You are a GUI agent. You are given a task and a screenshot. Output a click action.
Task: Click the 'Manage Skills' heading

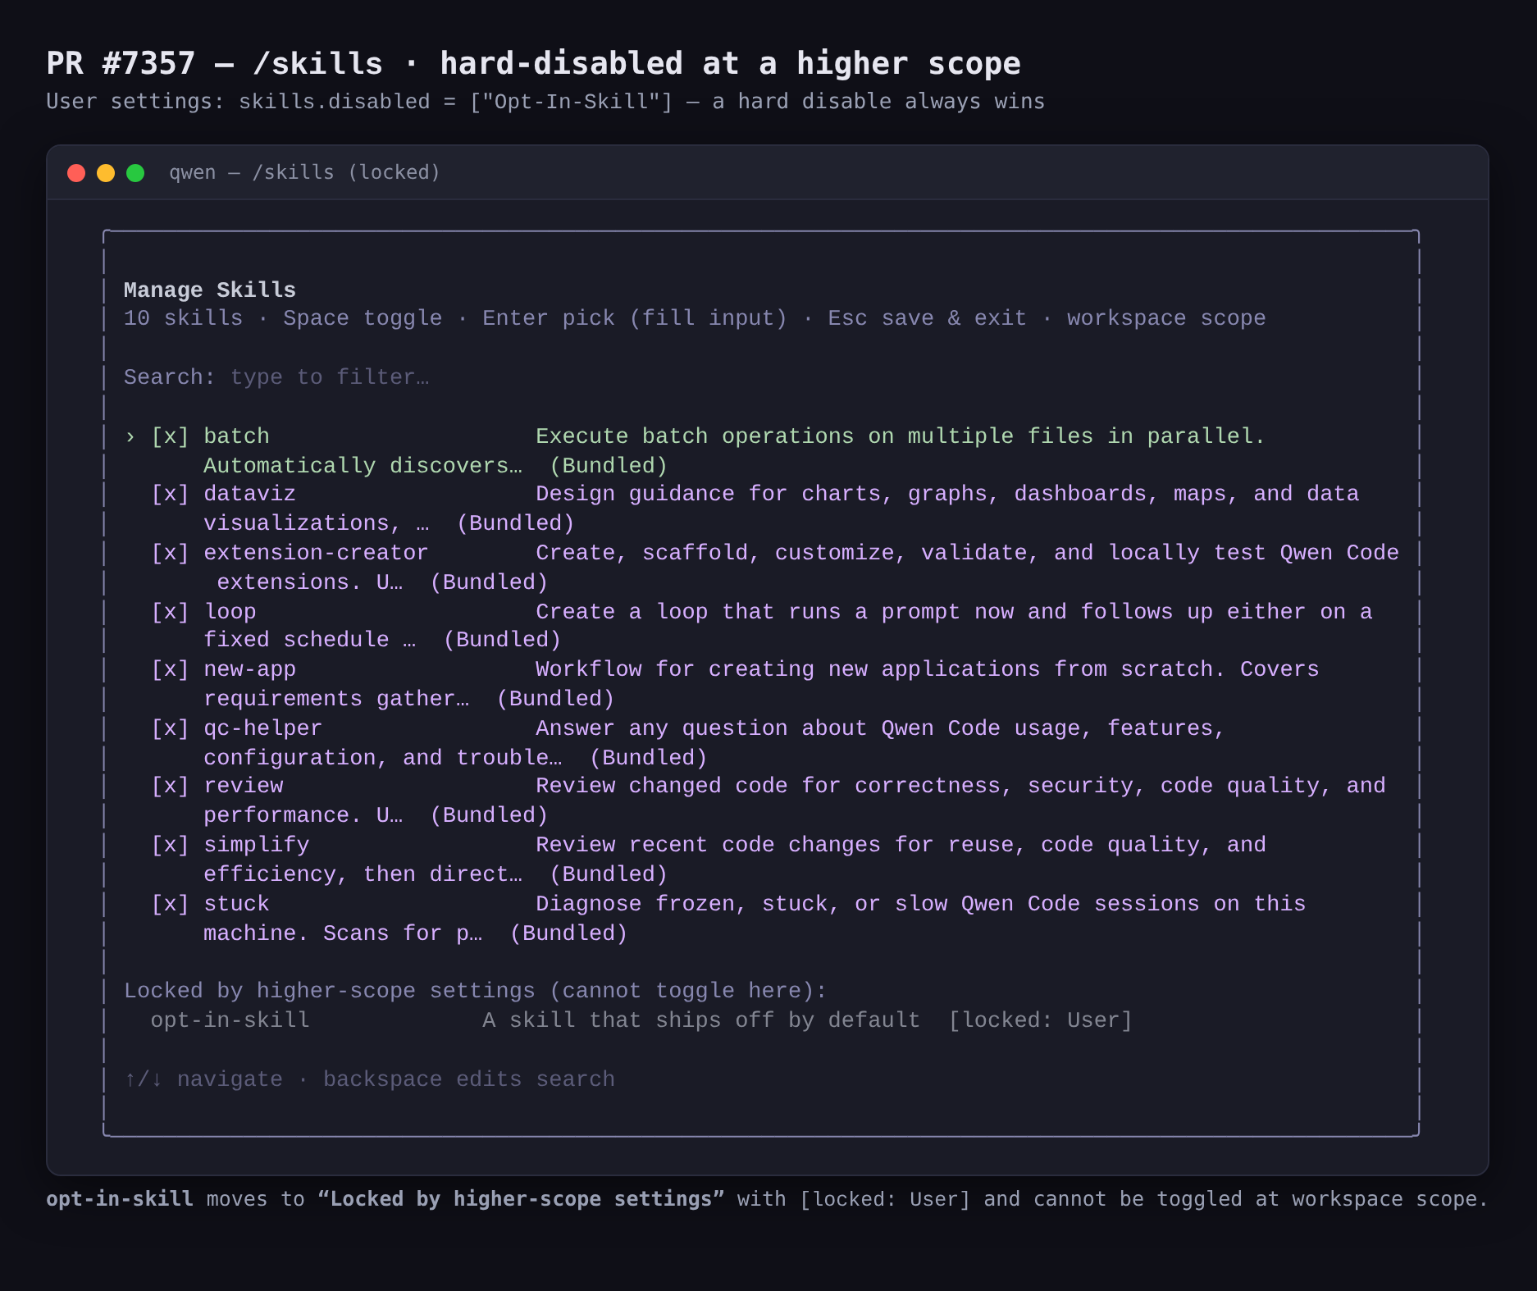(210, 290)
